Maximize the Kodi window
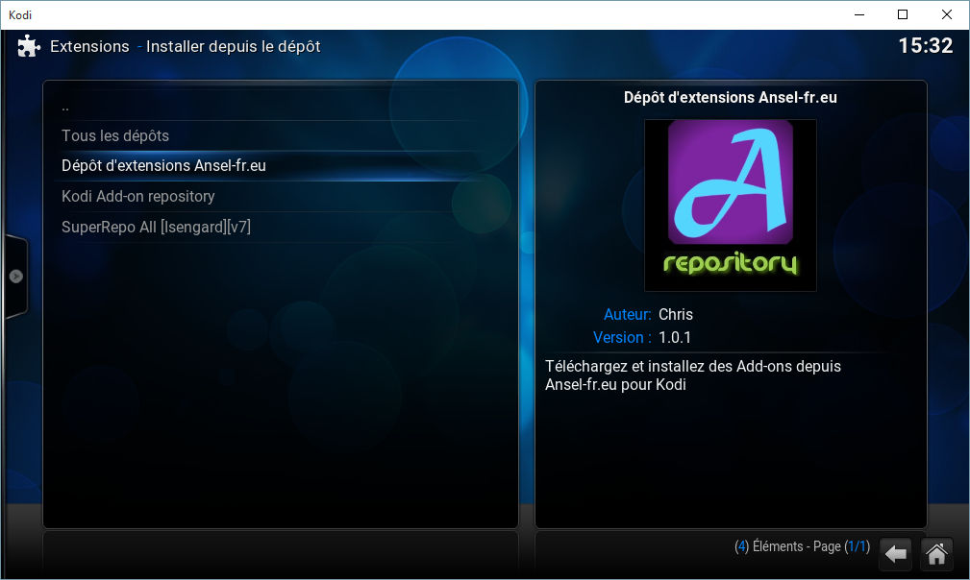The height and width of the screenshot is (580, 970). [x=903, y=14]
